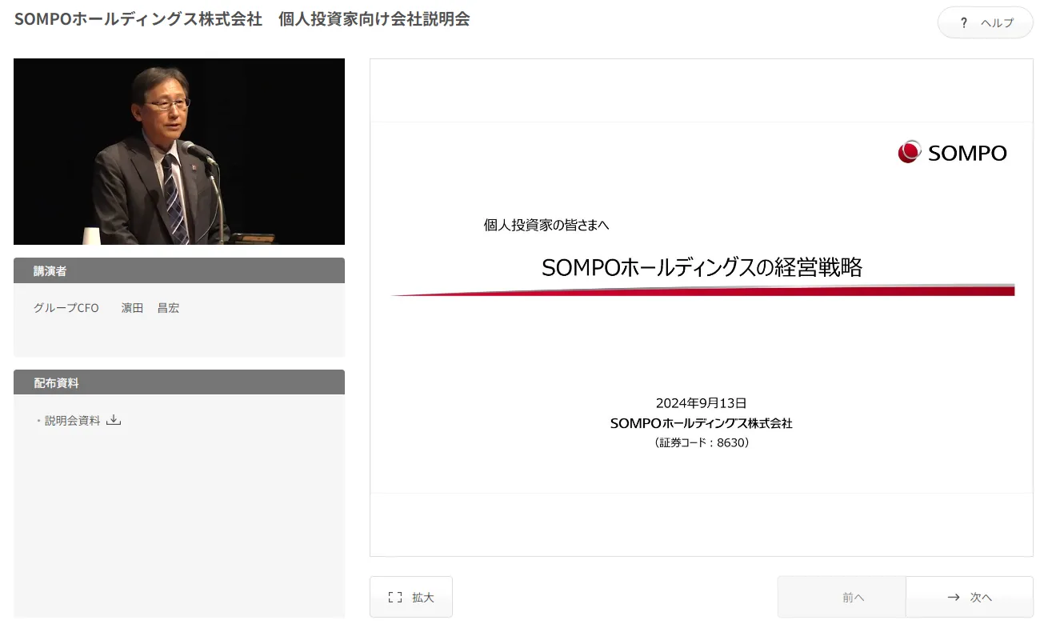
Task: Click the speaker name 濱田 昌宏
Action: pyautogui.click(x=150, y=308)
